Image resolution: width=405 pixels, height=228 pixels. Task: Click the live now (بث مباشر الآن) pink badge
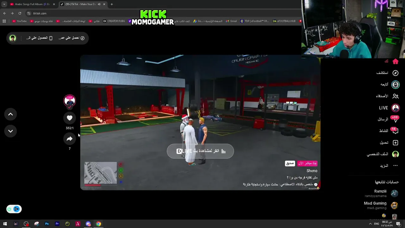[307, 163]
